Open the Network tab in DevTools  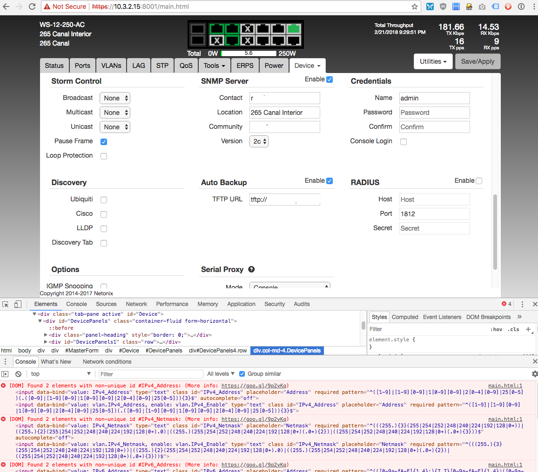point(136,304)
